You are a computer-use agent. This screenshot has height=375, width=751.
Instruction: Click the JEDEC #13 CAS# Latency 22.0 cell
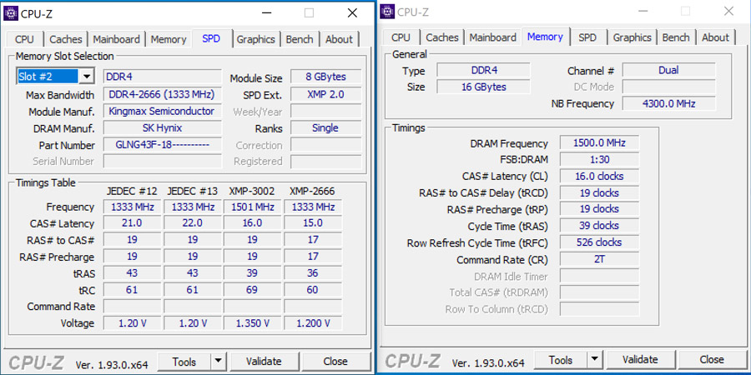click(x=193, y=222)
